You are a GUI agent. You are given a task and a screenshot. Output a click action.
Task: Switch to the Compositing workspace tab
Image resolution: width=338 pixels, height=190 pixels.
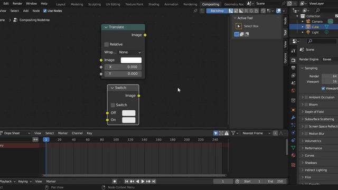coord(211,4)
